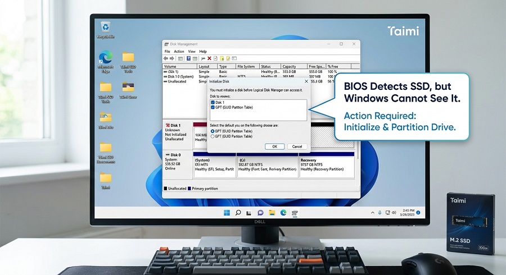Open the File menu

pyautogui.click(x=167, y=52)
